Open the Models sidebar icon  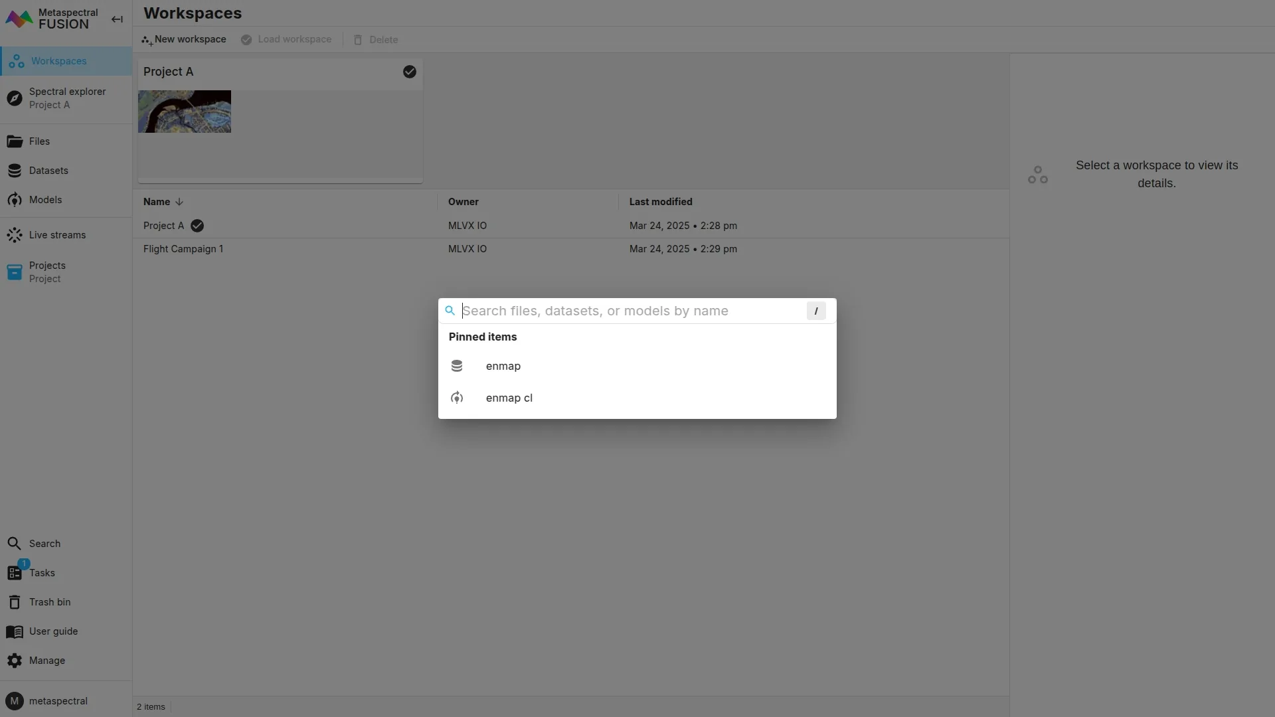pyautogui.click(x=15, y=200)
